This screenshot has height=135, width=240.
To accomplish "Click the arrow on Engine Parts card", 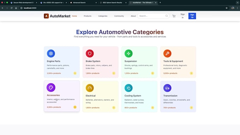I will click(x=75, y=73).
